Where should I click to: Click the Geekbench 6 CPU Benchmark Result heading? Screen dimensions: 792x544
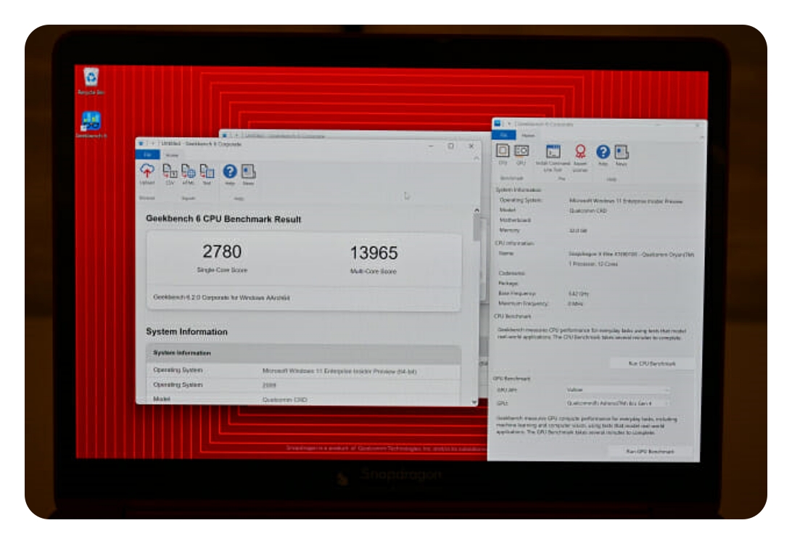coord(223,219)
